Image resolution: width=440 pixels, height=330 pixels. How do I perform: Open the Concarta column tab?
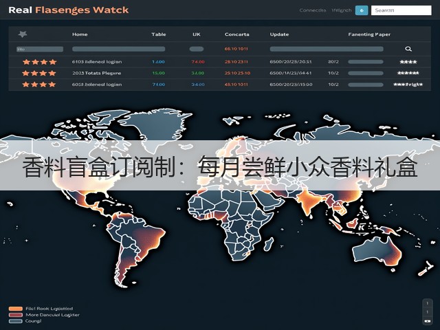click(236, 34)
